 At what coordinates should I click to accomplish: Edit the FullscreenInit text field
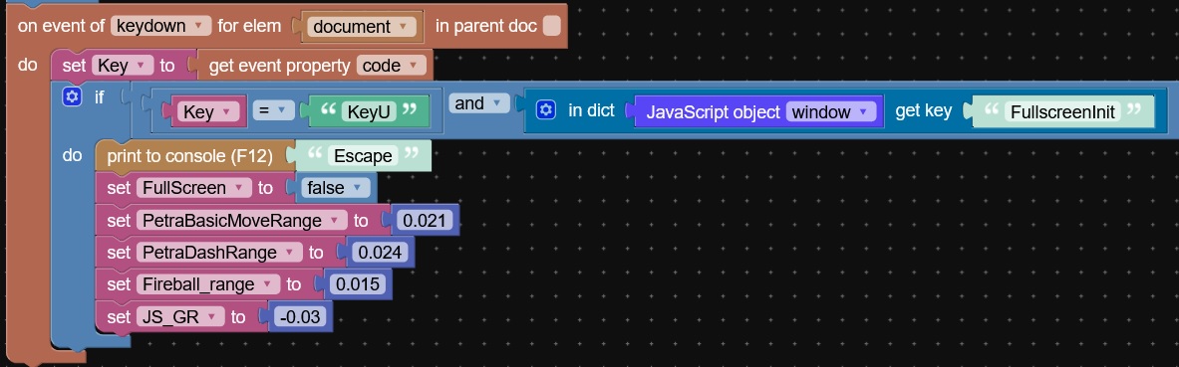point(1061,111)
